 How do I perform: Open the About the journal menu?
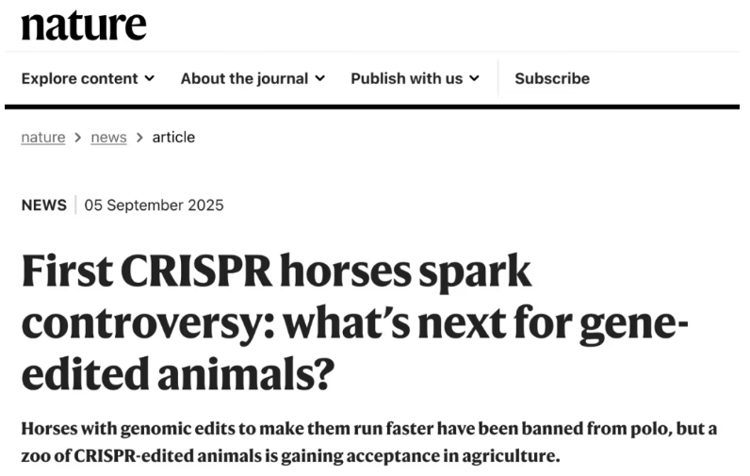tap(253, 78)
